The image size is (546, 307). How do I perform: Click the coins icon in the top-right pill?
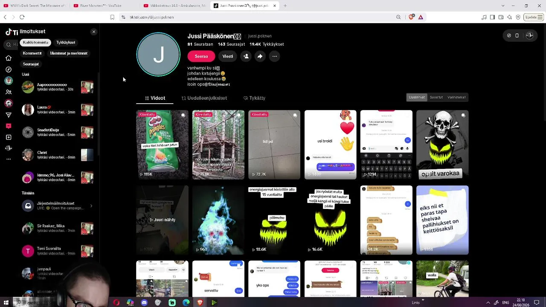[509, 35]
